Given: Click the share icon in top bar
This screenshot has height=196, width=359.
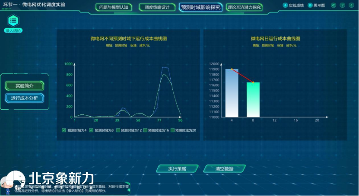Looking at the screenshot, I should (x=334, y=5).
